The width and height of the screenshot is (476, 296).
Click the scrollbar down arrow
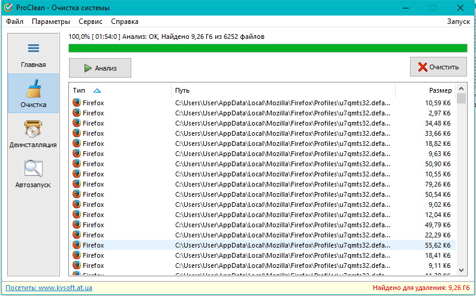[461, 270]
